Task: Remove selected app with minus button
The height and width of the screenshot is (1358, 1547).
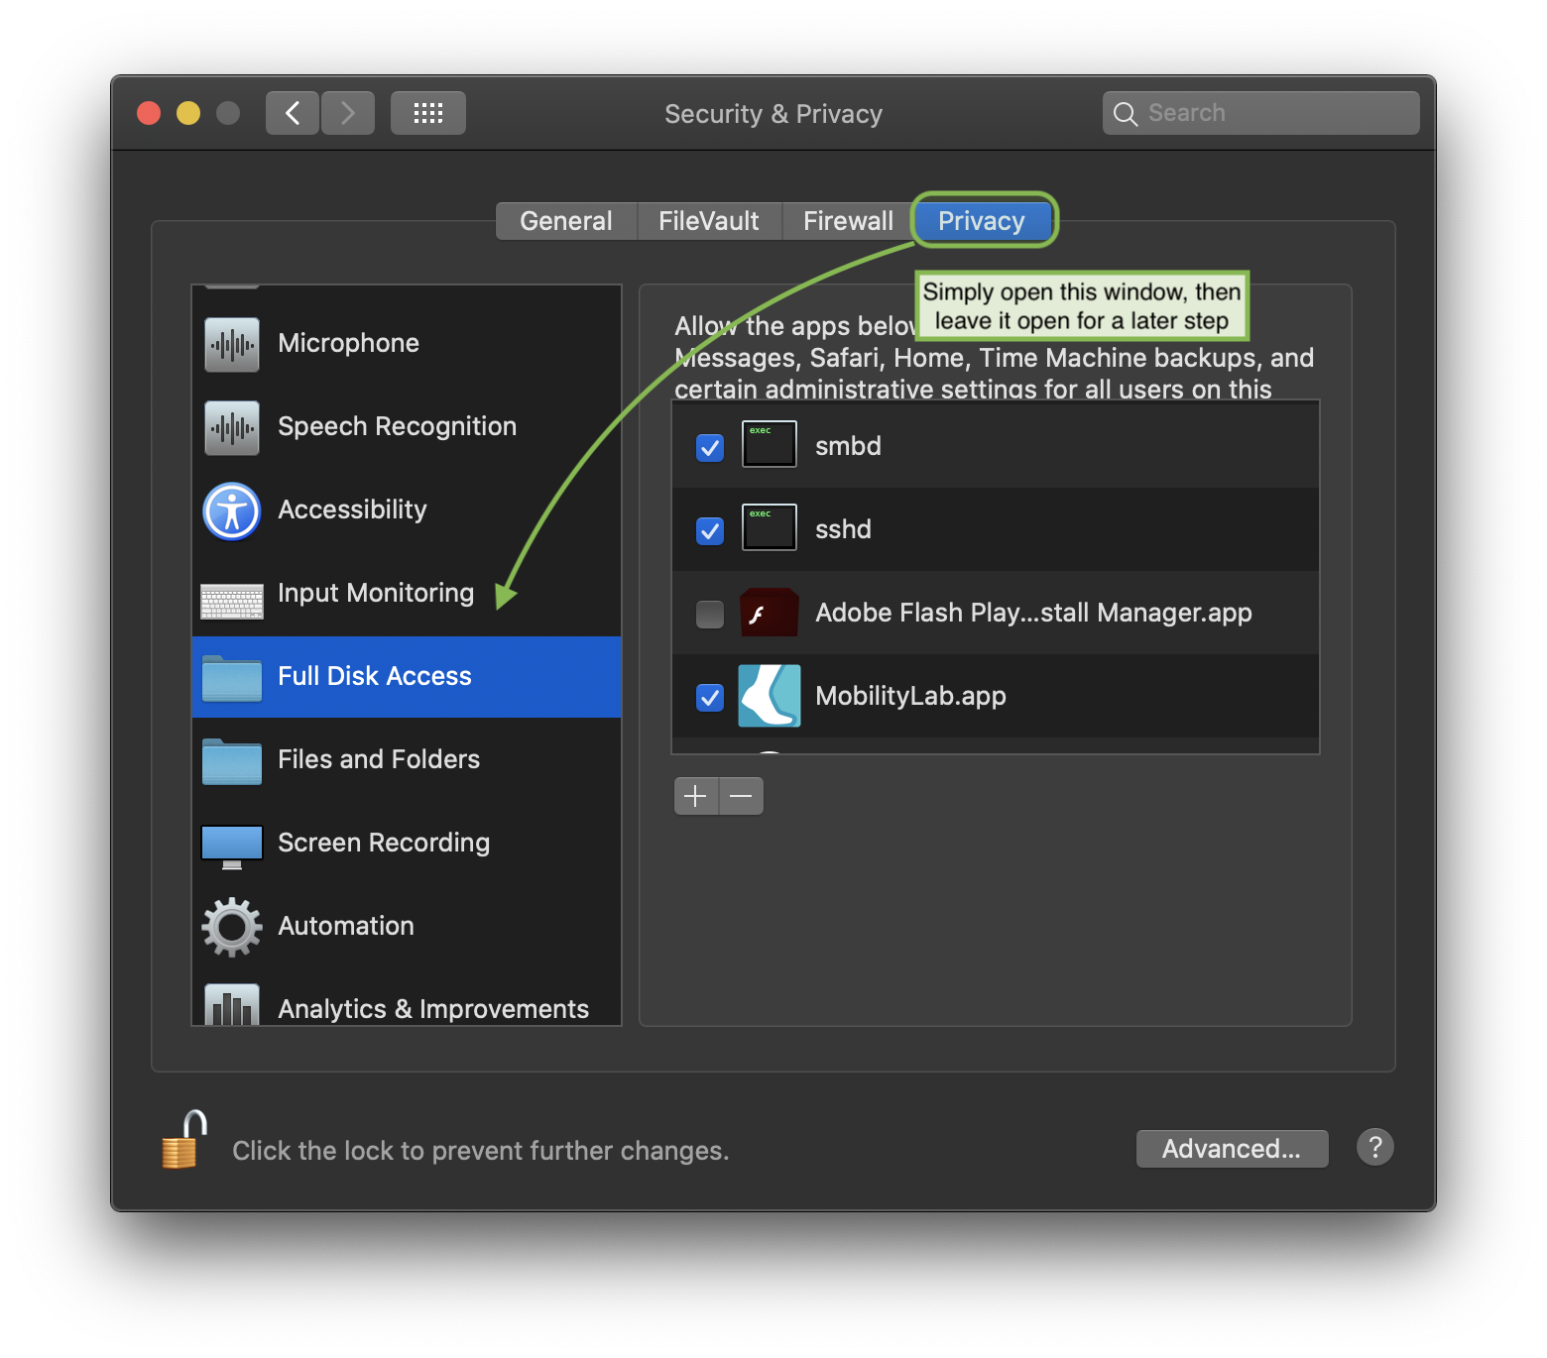Action: pos(740,795)
